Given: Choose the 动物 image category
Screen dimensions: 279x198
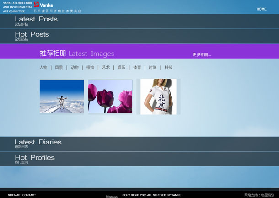Looking at the screenshot, I should 75,67.
